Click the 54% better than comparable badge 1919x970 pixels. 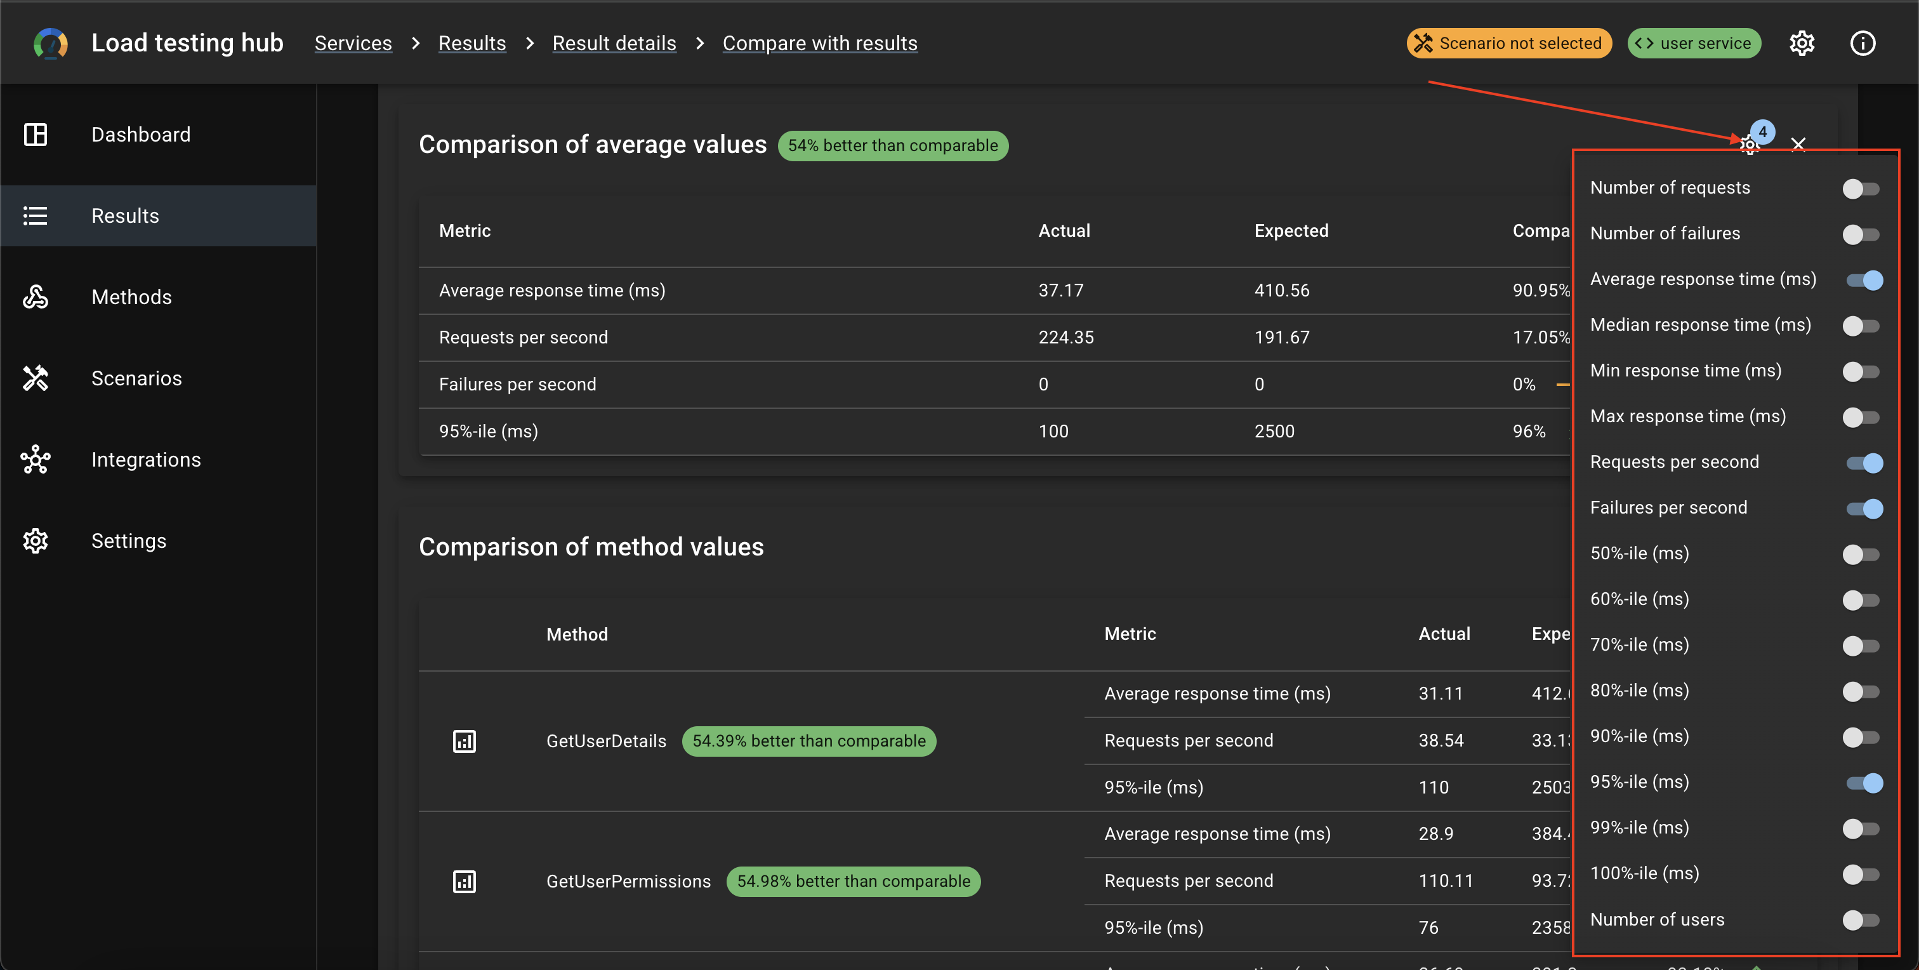click(892, 145)
